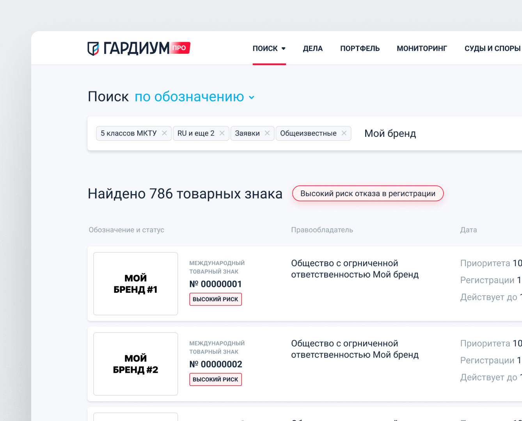Viewport: 522px width, 421px height.
Task: Click 'Высокий риск отказа в регистрации' badge
Action: point(368,194)
